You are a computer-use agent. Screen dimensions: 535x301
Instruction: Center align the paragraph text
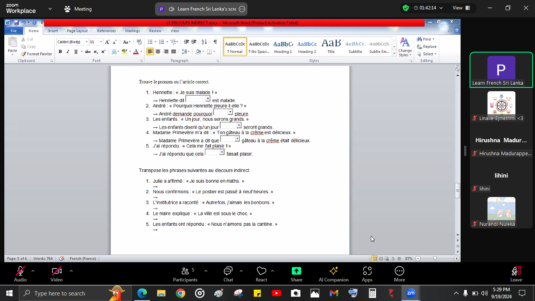[x=158, y=51]
